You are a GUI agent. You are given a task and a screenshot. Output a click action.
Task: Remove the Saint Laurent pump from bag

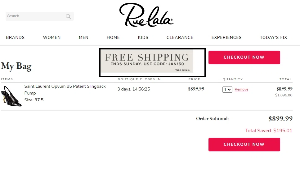(x=241, y=90)
